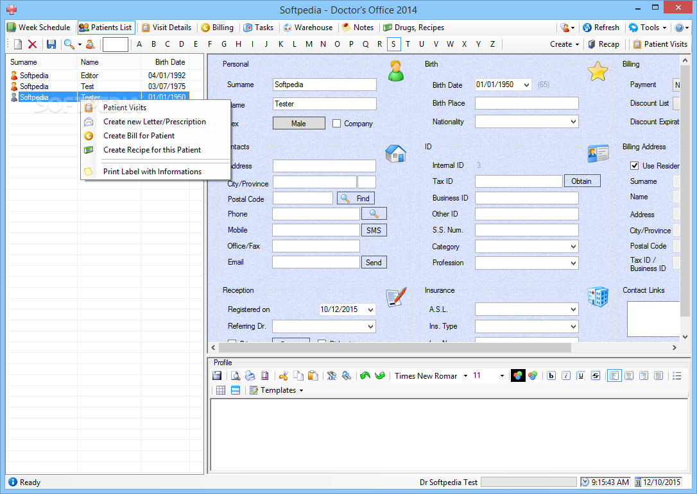This screenshot has width=697, height=494.
Task: Open the Templates dropdown menu
Action: (277, 390)
